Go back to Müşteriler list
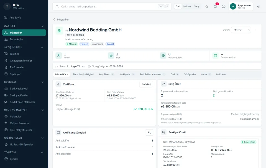The height and width of the screenshot is (168, 266). pos(61,19)
